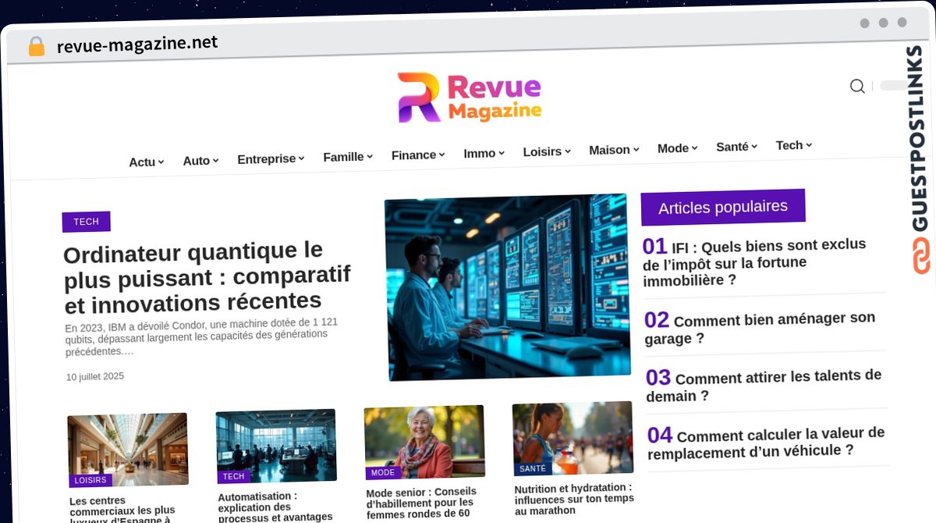Select the Immo menu item
936x523 pixels.
coord(484,154)
